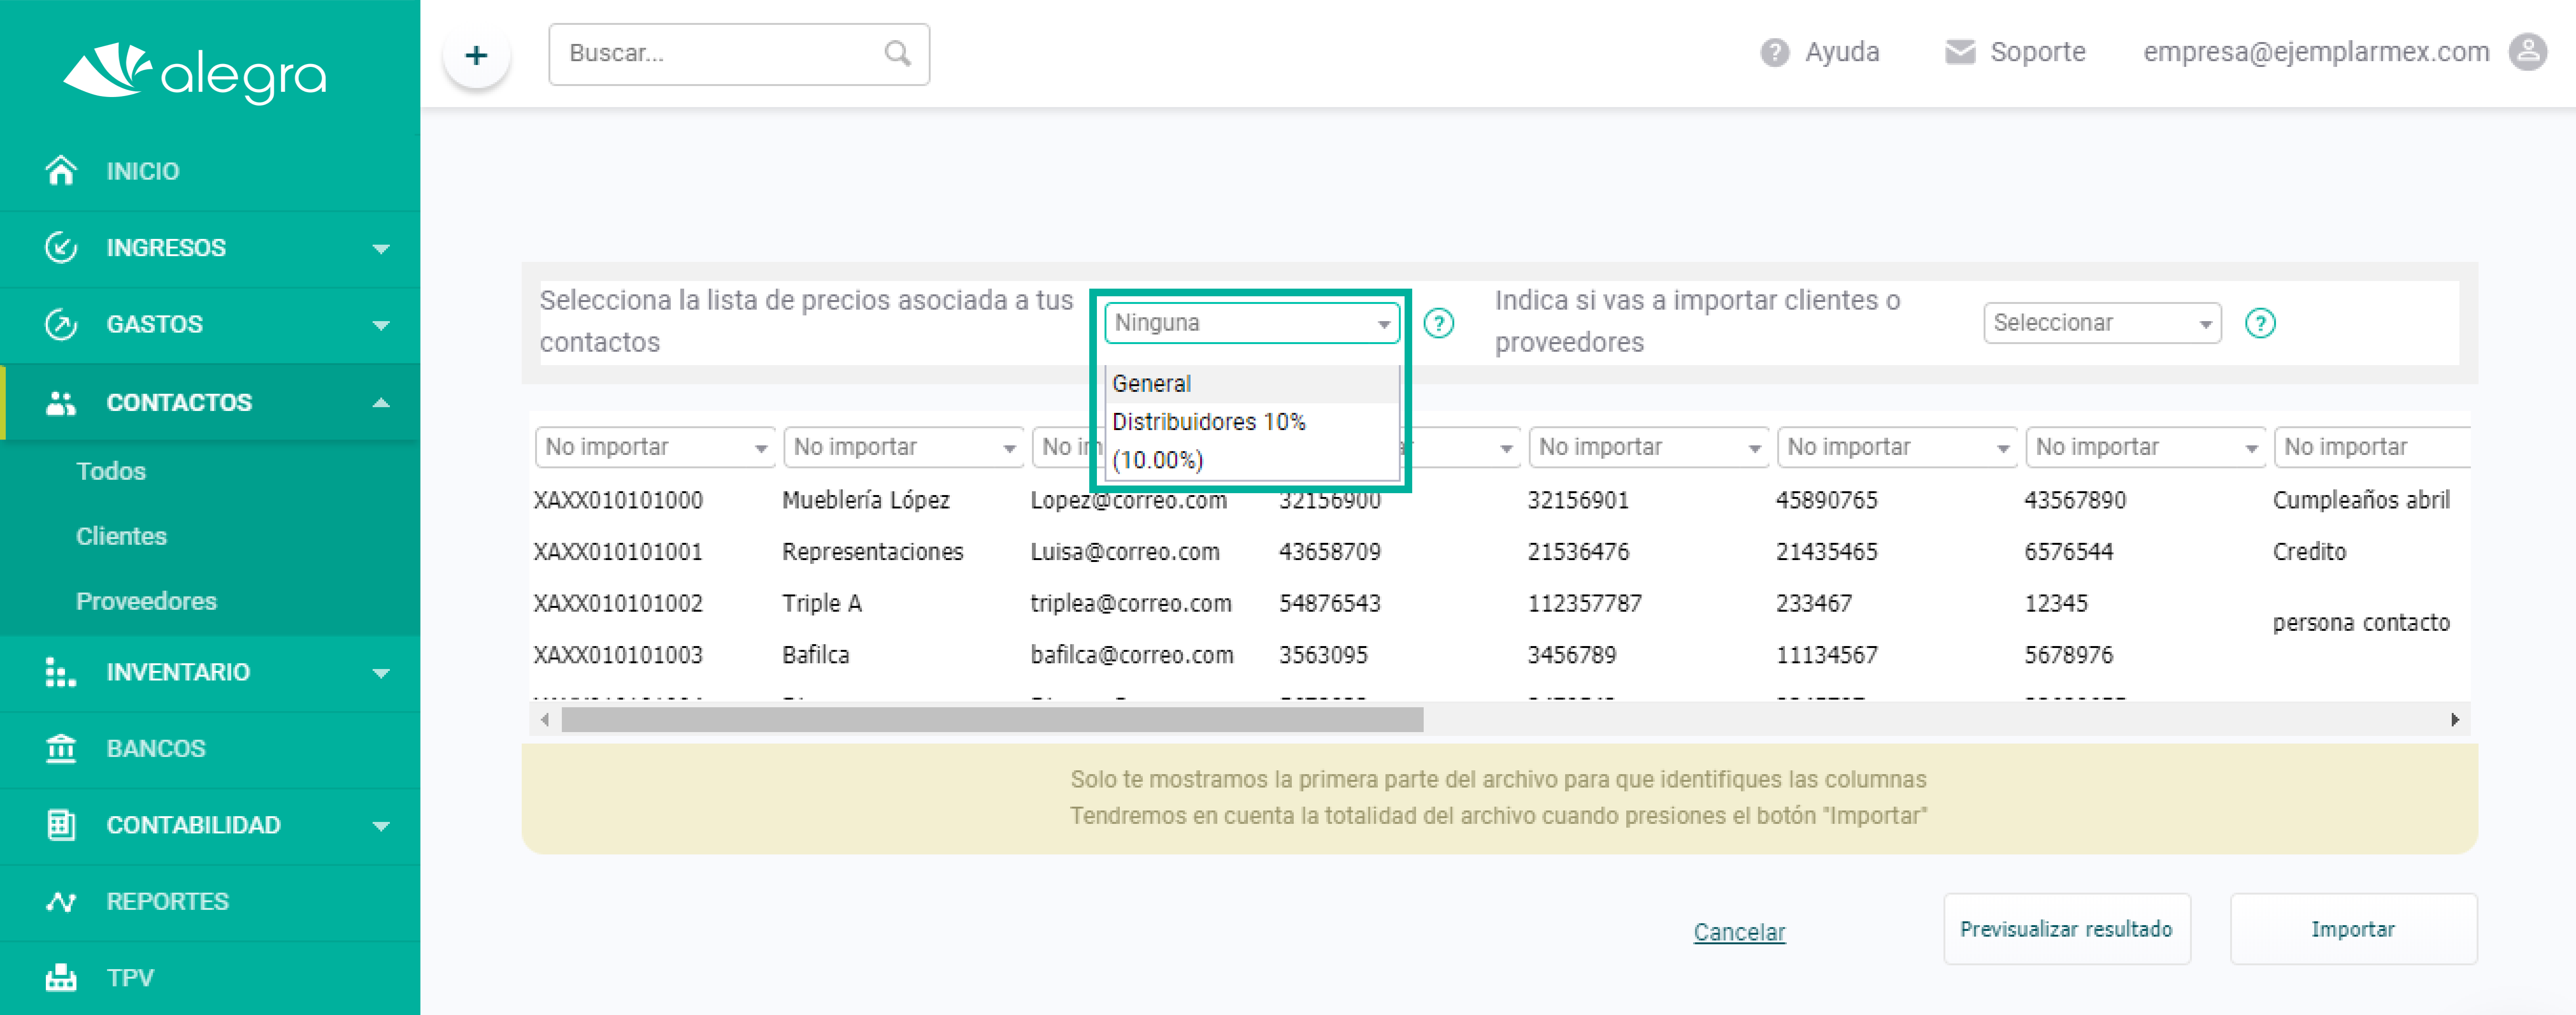2576x1015 pixels.
Task: Focus the Buscar search field
Action: [x=739, y=54]
